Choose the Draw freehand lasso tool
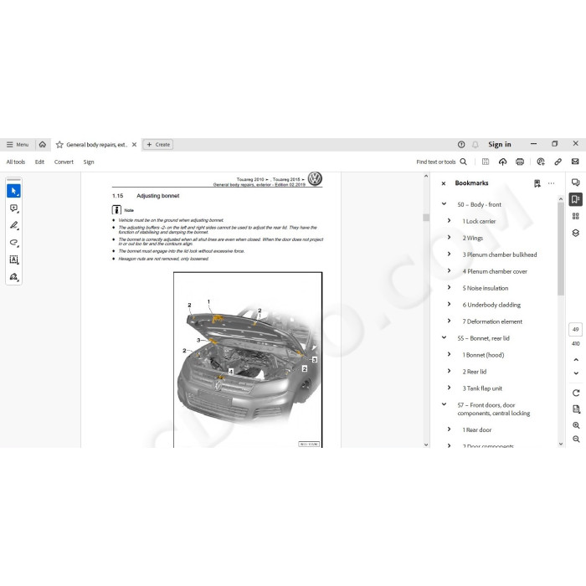 tap(14, 243)
